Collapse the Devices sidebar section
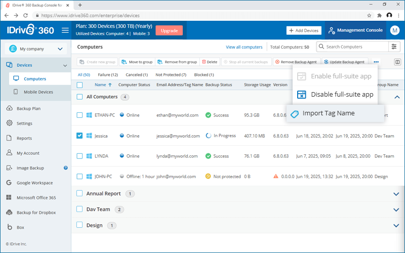 pos(65,65)
